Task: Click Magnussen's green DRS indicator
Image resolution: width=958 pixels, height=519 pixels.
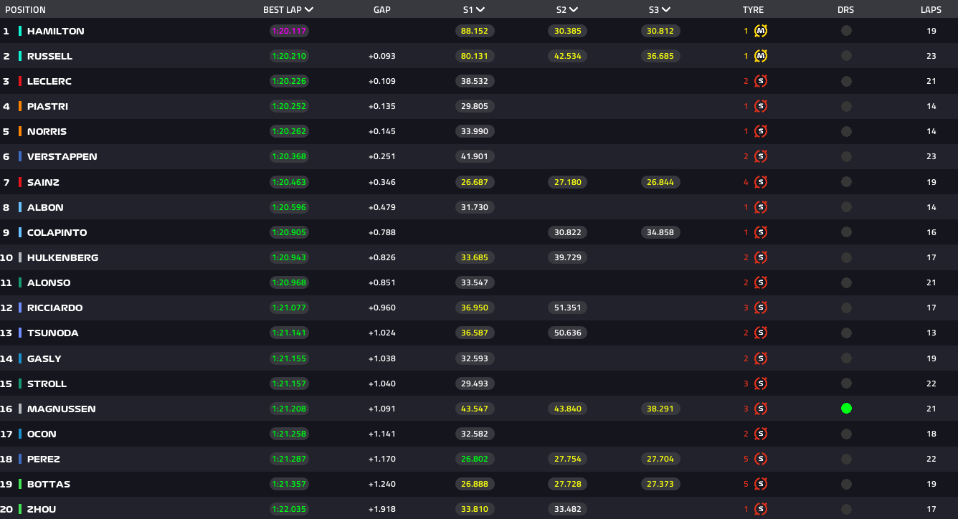Action: (x=846, y=409)
